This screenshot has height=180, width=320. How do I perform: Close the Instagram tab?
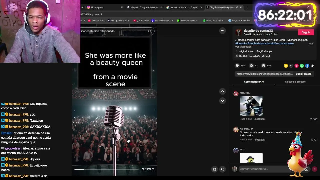pos(122,7)
